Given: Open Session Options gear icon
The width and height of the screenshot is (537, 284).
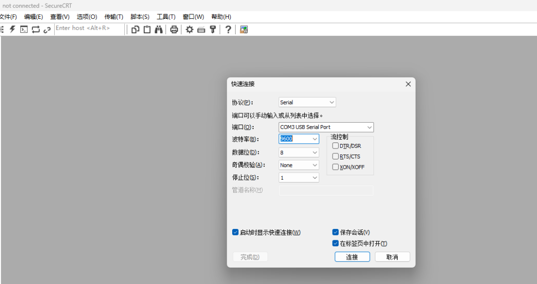Looking at the screenshot, I should tap(189, 29).
